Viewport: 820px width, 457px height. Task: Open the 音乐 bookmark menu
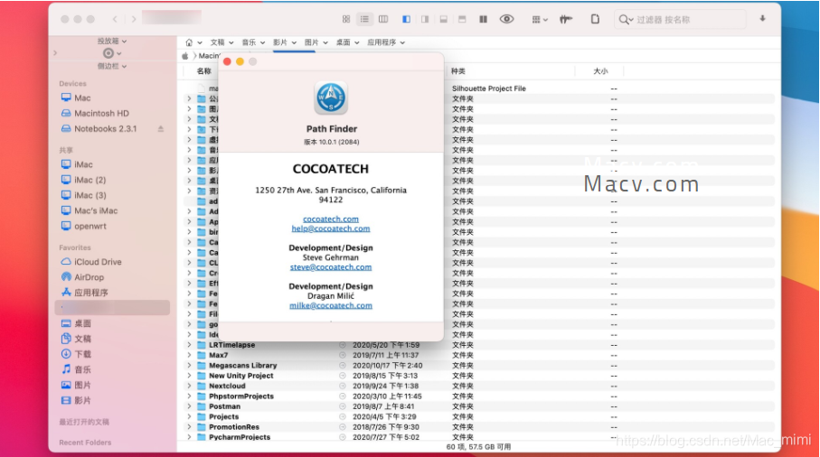[253, 42]
